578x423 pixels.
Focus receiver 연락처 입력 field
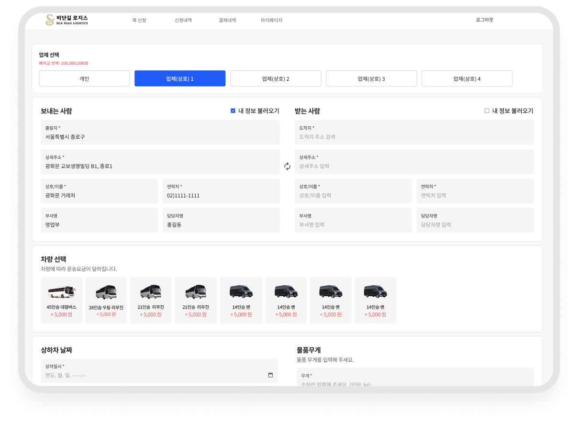click(475, 191)
